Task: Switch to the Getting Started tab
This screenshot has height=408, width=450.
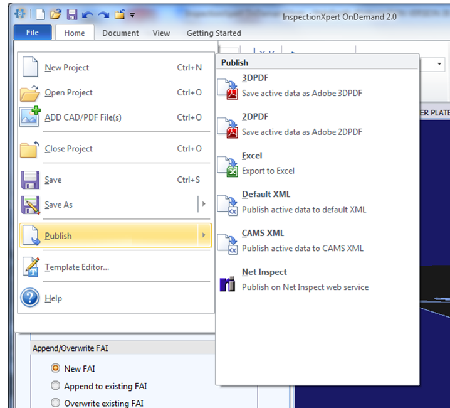Action: (x=214, y=33)
